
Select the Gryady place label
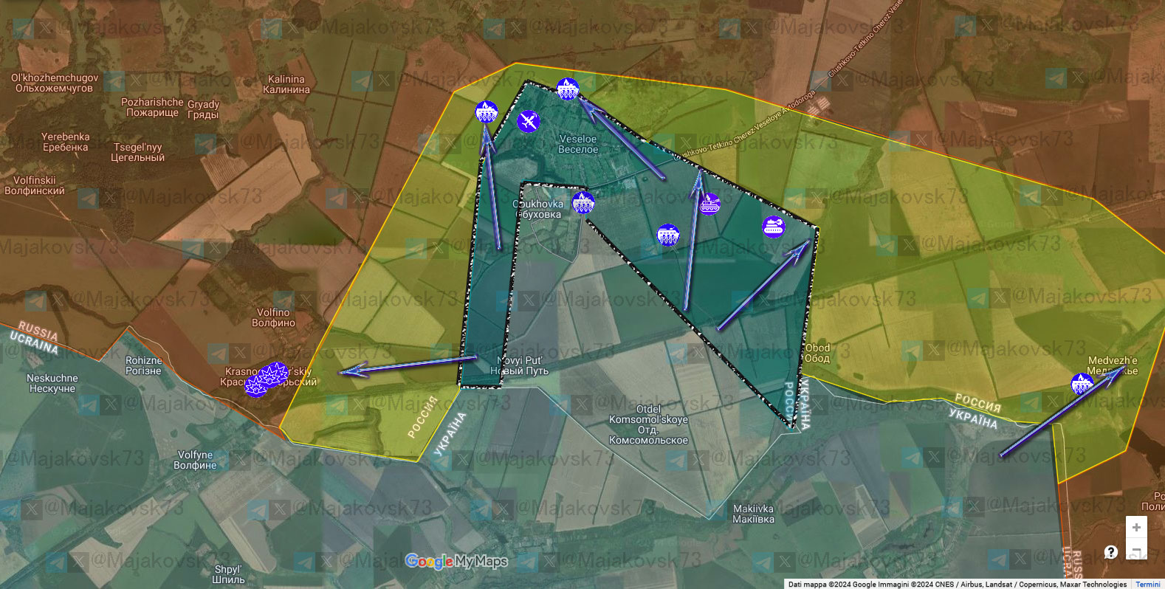[x=203, y=109]
